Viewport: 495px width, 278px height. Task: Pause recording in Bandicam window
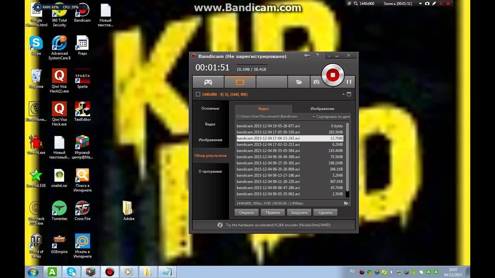pyautogui.click(x=349, y=82)
